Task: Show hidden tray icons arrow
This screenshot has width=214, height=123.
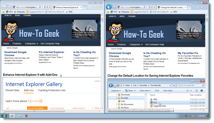Action: (x=182, y=116)
